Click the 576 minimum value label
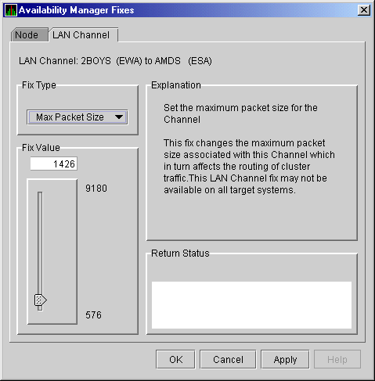 93,315
